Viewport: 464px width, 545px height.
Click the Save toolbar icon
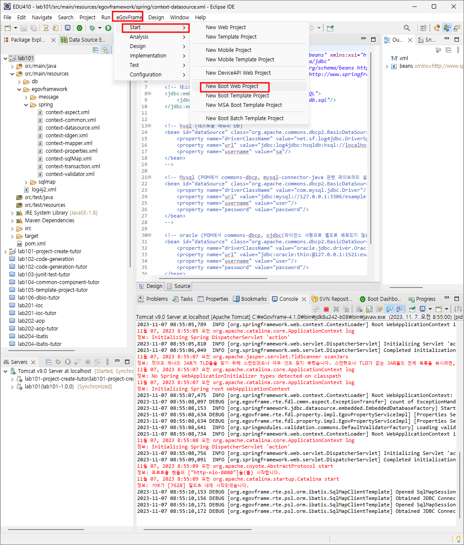pos(24,28)
